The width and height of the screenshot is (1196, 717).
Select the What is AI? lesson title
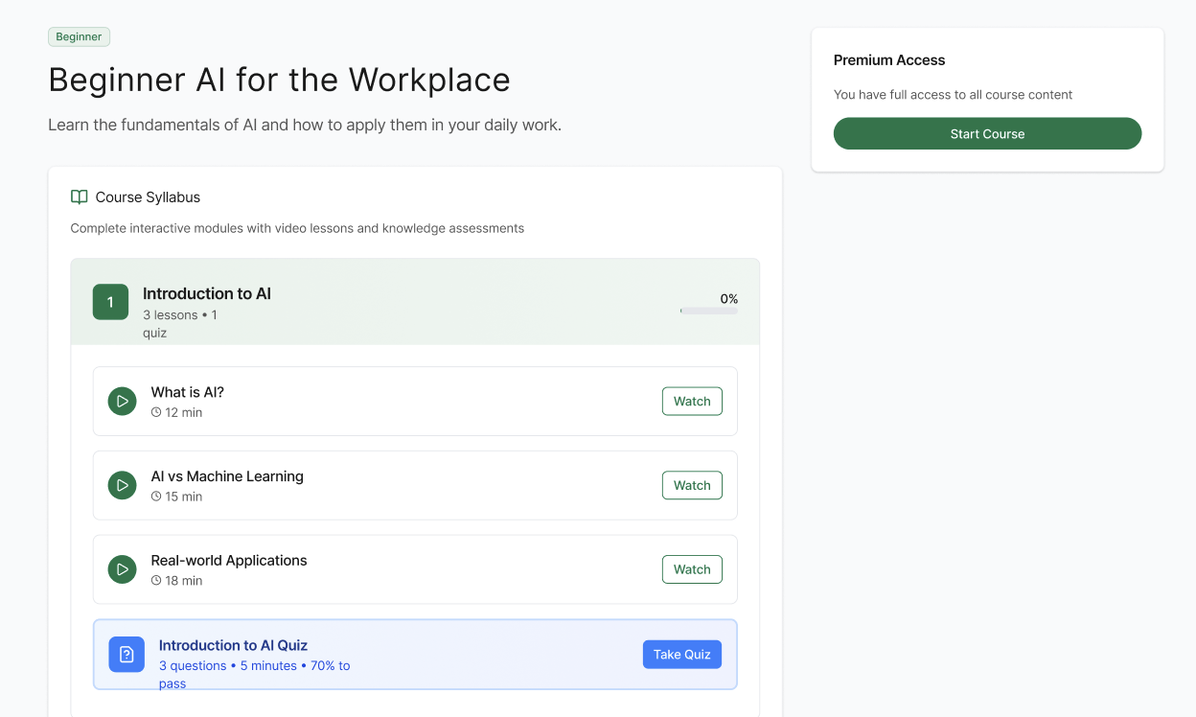click(188, 392)
